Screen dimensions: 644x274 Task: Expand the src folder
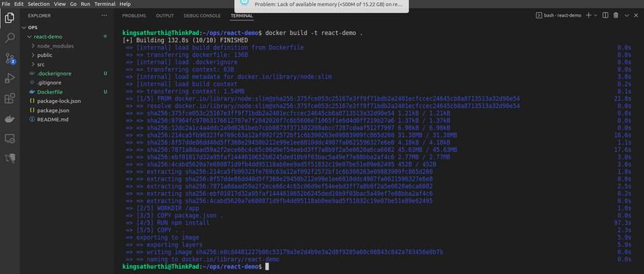click(33, 64)
